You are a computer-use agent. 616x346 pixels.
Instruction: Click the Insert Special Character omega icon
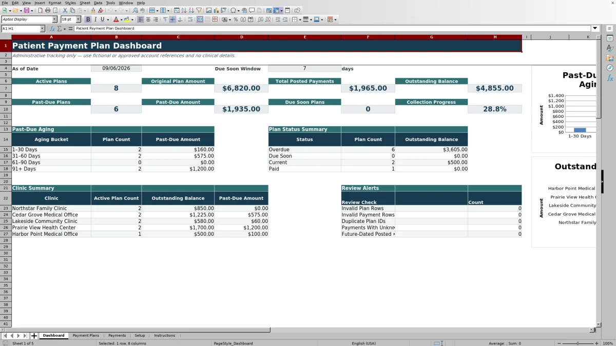pyautogui.click(x=234, y=10)
